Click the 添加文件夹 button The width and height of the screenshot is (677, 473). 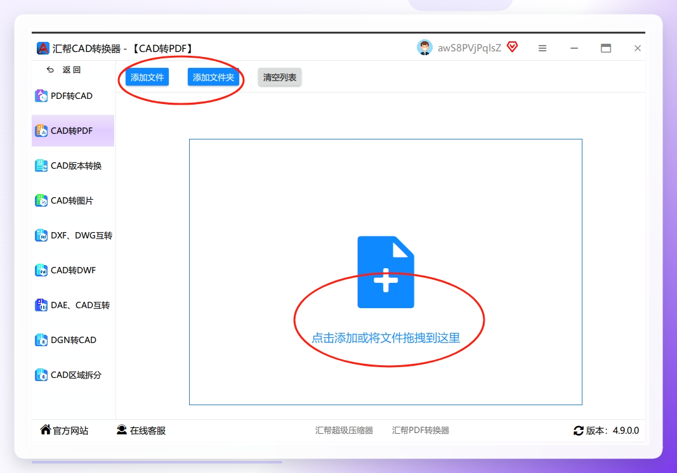click(213, 77)
